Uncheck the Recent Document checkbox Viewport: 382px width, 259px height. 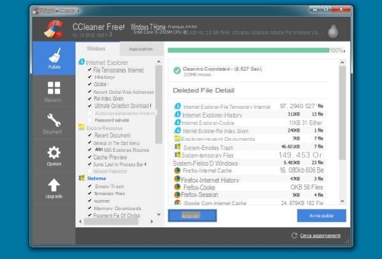pyautogui.click(x=90, y=135)
